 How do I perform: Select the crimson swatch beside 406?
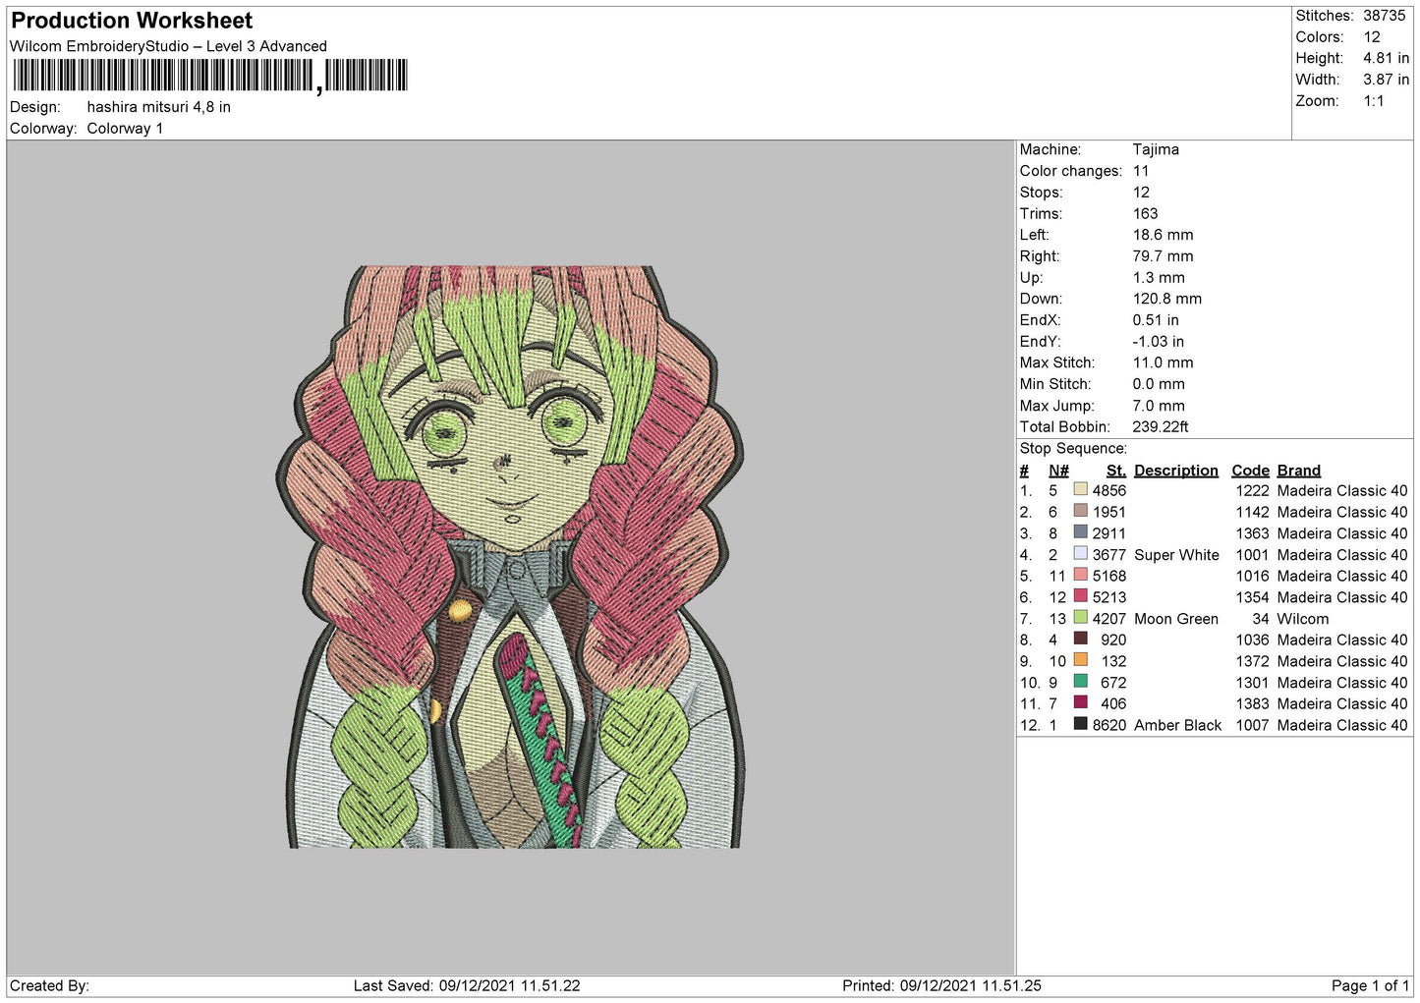pyautogui.click(x=1081, y=702)
